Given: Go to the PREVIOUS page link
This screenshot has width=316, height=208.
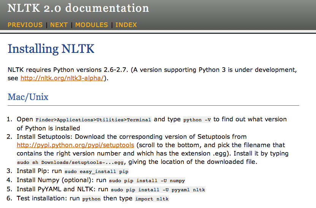Looking at the screenshot, I should [x=25, y=25].
